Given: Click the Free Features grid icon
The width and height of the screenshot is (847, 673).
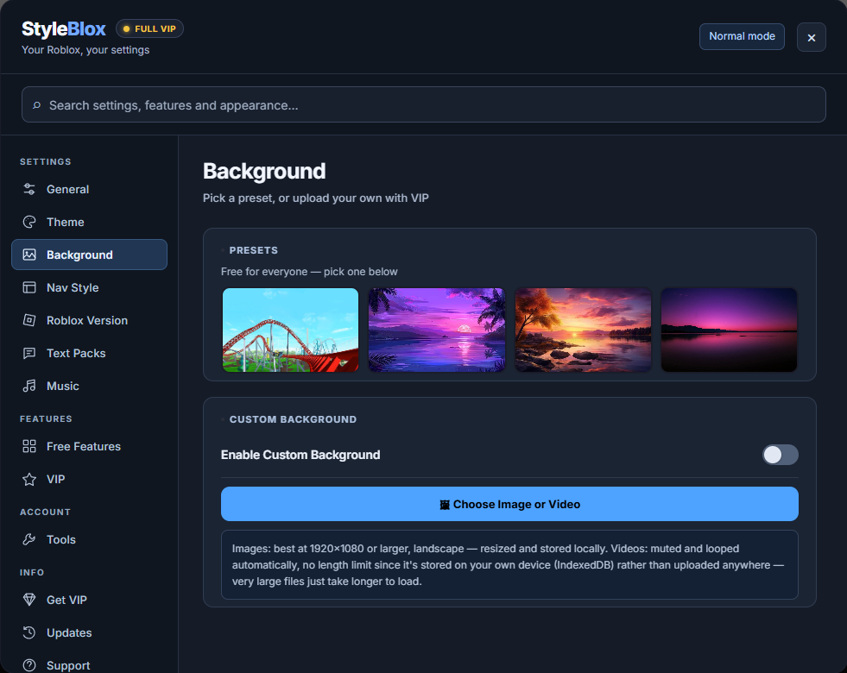Looking at the screenshot, I should (29, 446).
